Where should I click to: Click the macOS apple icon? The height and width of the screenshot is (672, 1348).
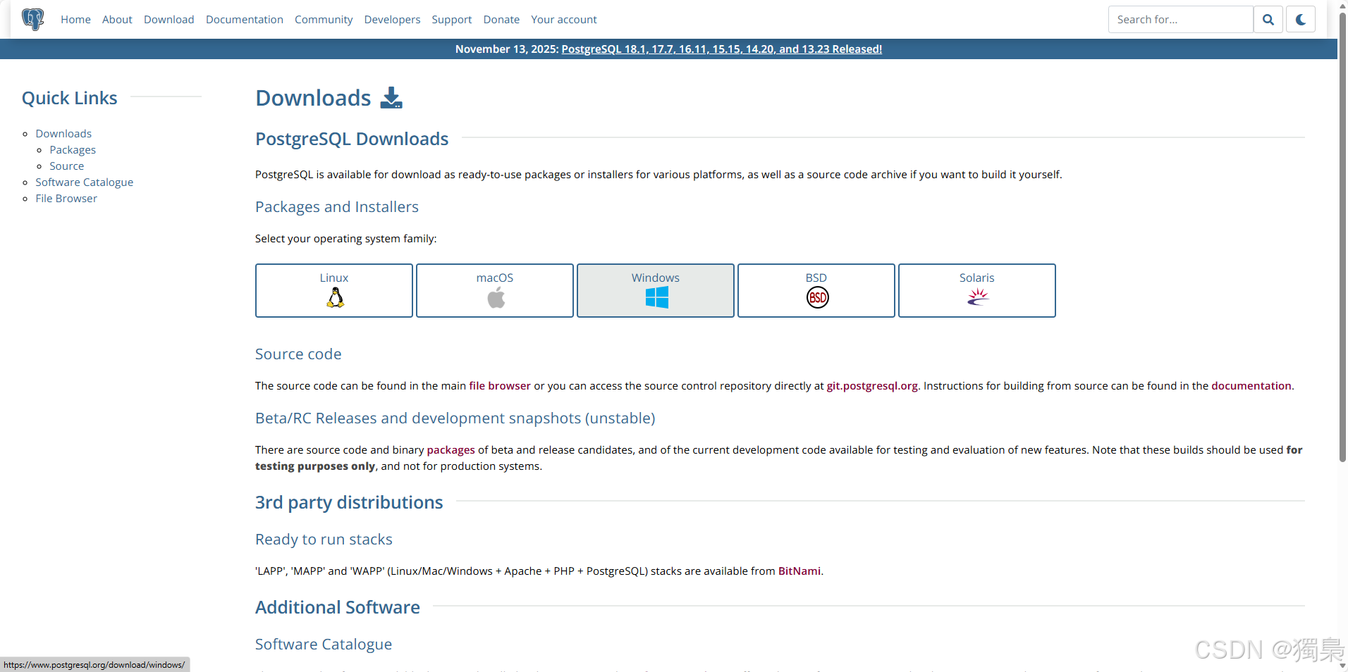pos(496,298)
